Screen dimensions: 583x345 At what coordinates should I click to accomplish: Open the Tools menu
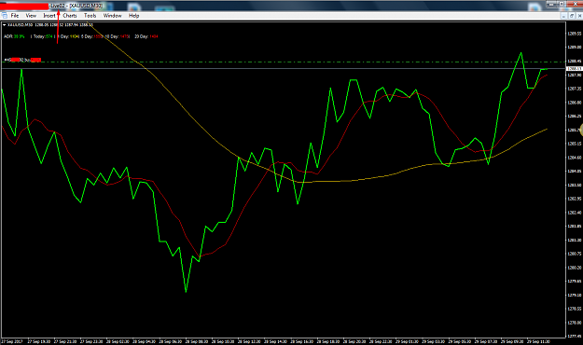90,16
